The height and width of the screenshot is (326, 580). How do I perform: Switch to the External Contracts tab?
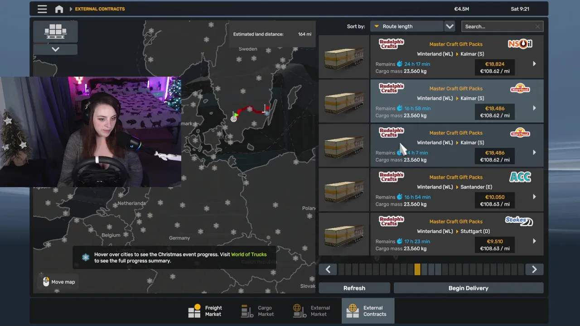(368, 311)
